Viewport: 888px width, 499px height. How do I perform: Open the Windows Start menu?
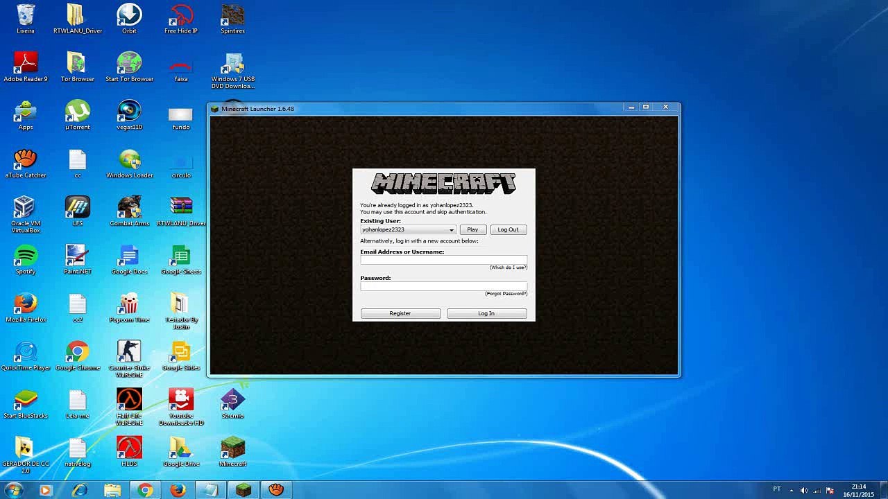tap(14, 490)
